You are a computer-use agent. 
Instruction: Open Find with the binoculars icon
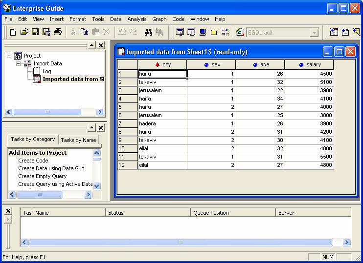[x=148, y=32]
